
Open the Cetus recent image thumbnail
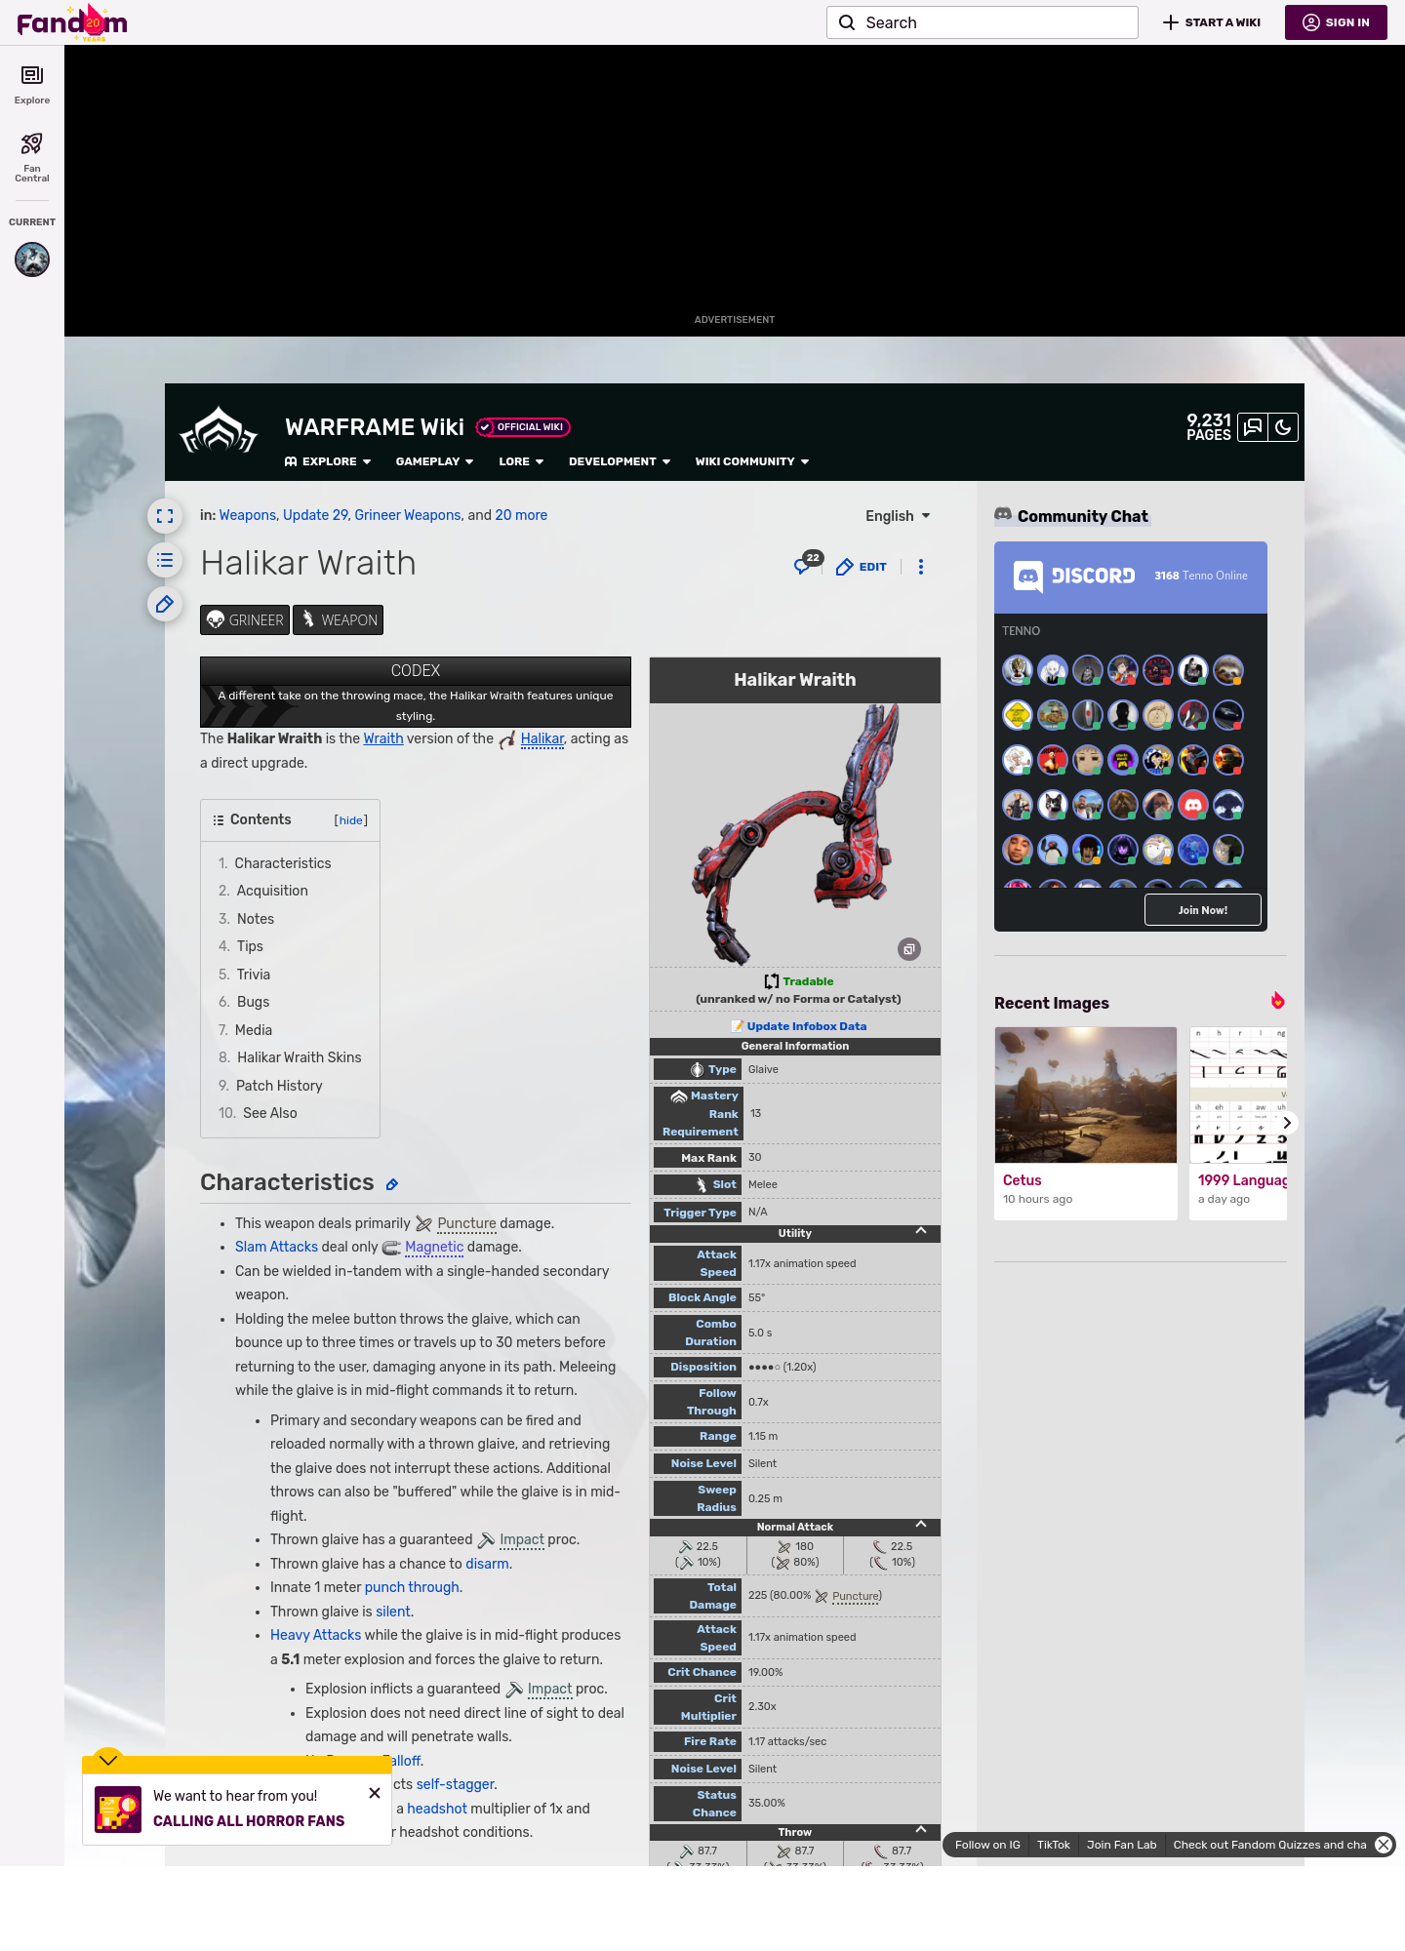(1086, 1095)
